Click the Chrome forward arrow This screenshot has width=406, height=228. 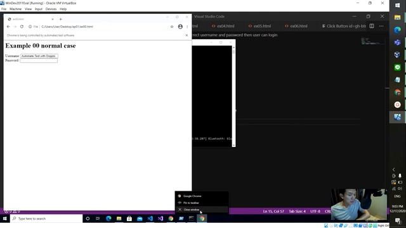point(15,27)
